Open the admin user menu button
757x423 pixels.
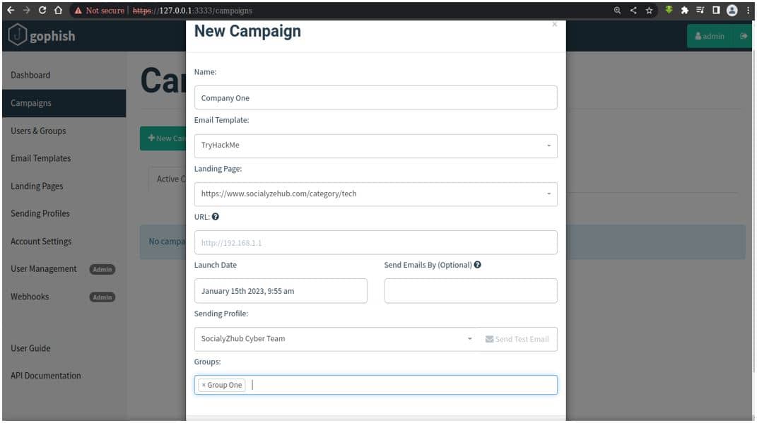(x=710, y=36)
